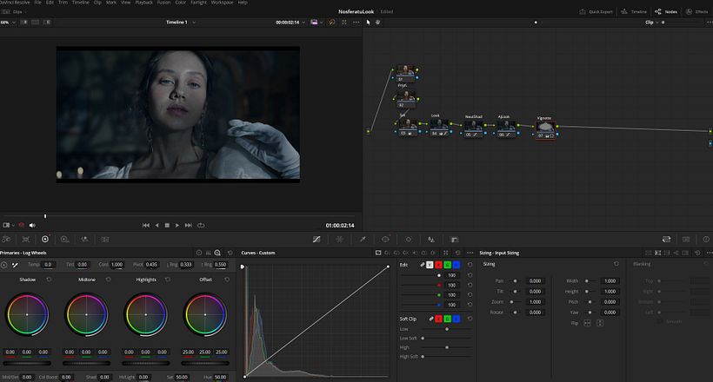Toggle the red Edit curve channel

[x=438, y=264]
